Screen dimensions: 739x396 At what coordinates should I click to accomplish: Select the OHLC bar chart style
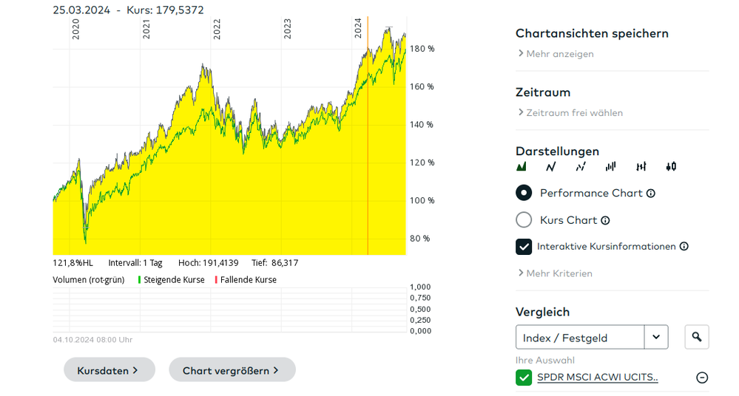coord(641,166)
